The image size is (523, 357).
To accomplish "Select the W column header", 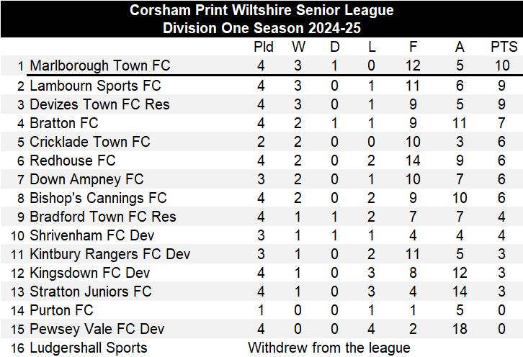I will (x=298, y=48).
